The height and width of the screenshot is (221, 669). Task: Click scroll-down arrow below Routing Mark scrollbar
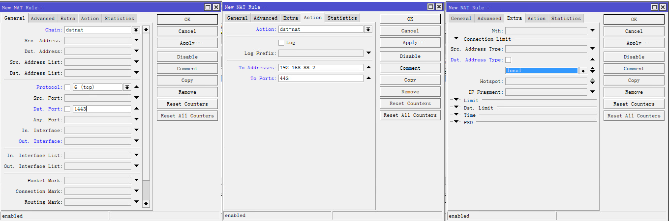tap(146, 203)
